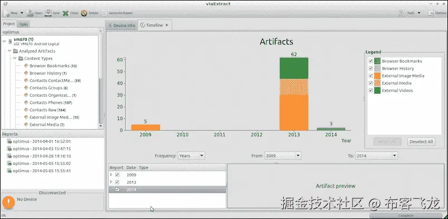Viewport: 448px width, 219px height.
Task: Click the Browser Bookmarks color swatch
Action: pos(378,61)
